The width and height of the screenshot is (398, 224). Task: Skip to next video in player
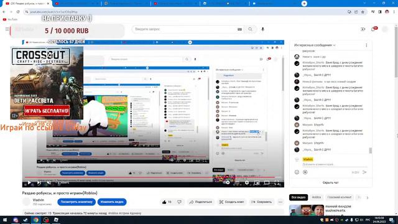click(x=39, y=182)
